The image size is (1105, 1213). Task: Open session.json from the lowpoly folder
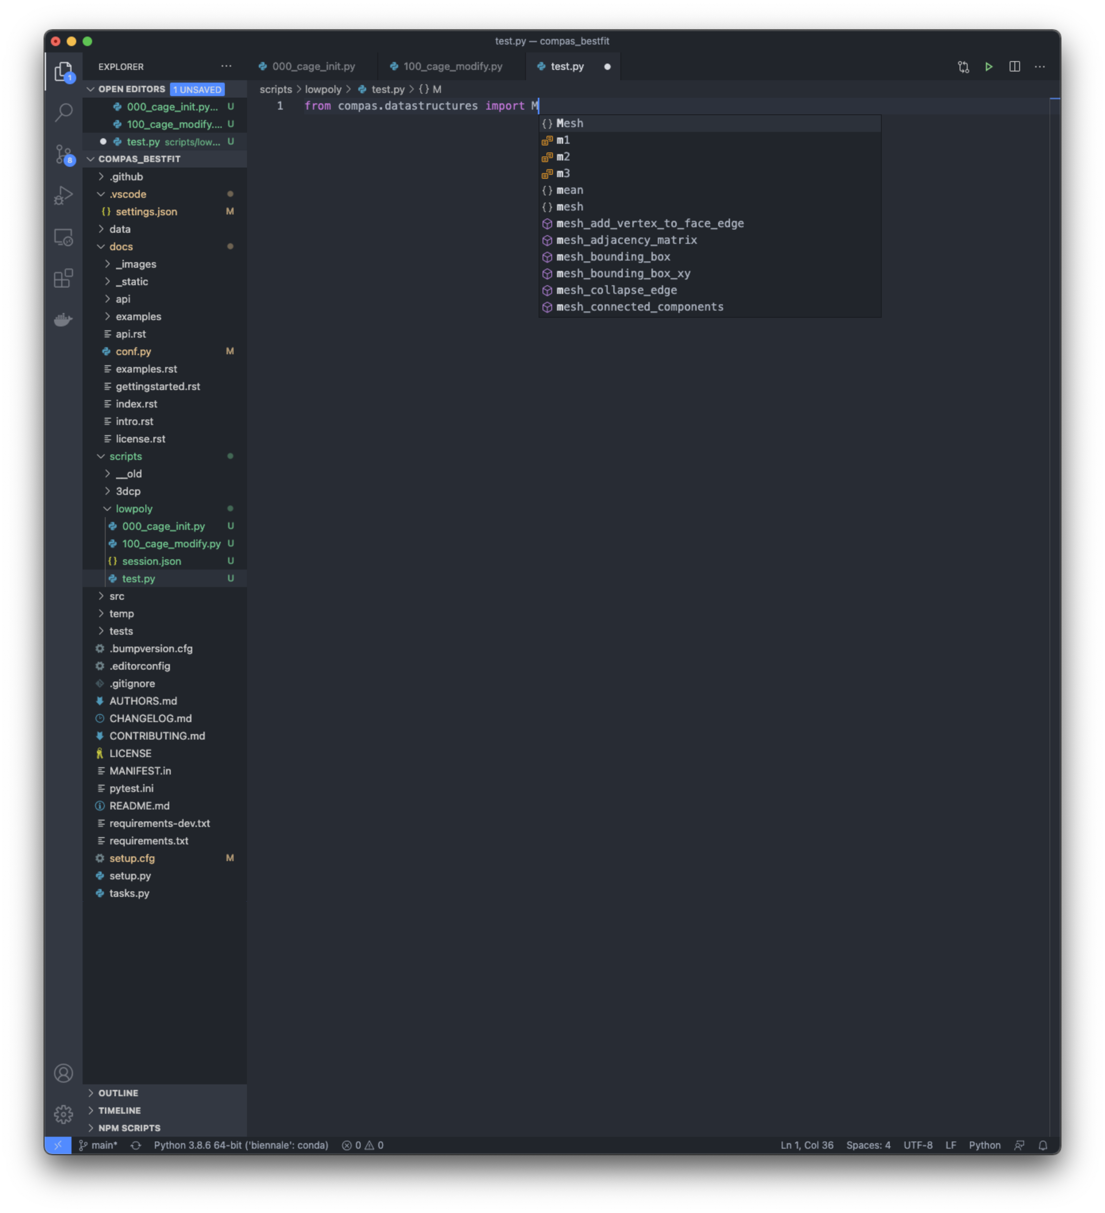point(152,561)
